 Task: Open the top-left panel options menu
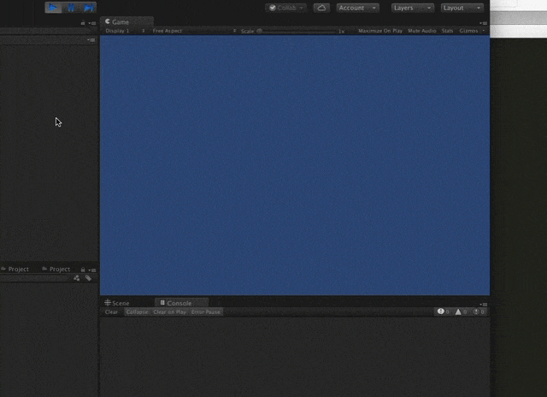pos(92,23)
